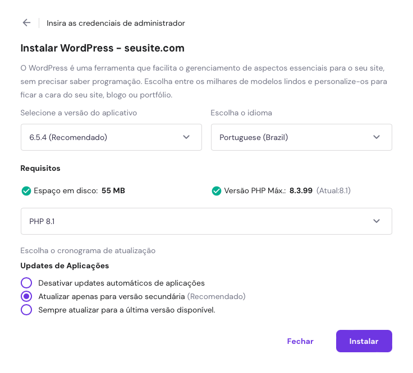Click the chevron in the language dropdown
This screenshot has width=413, height=373.
377,137
